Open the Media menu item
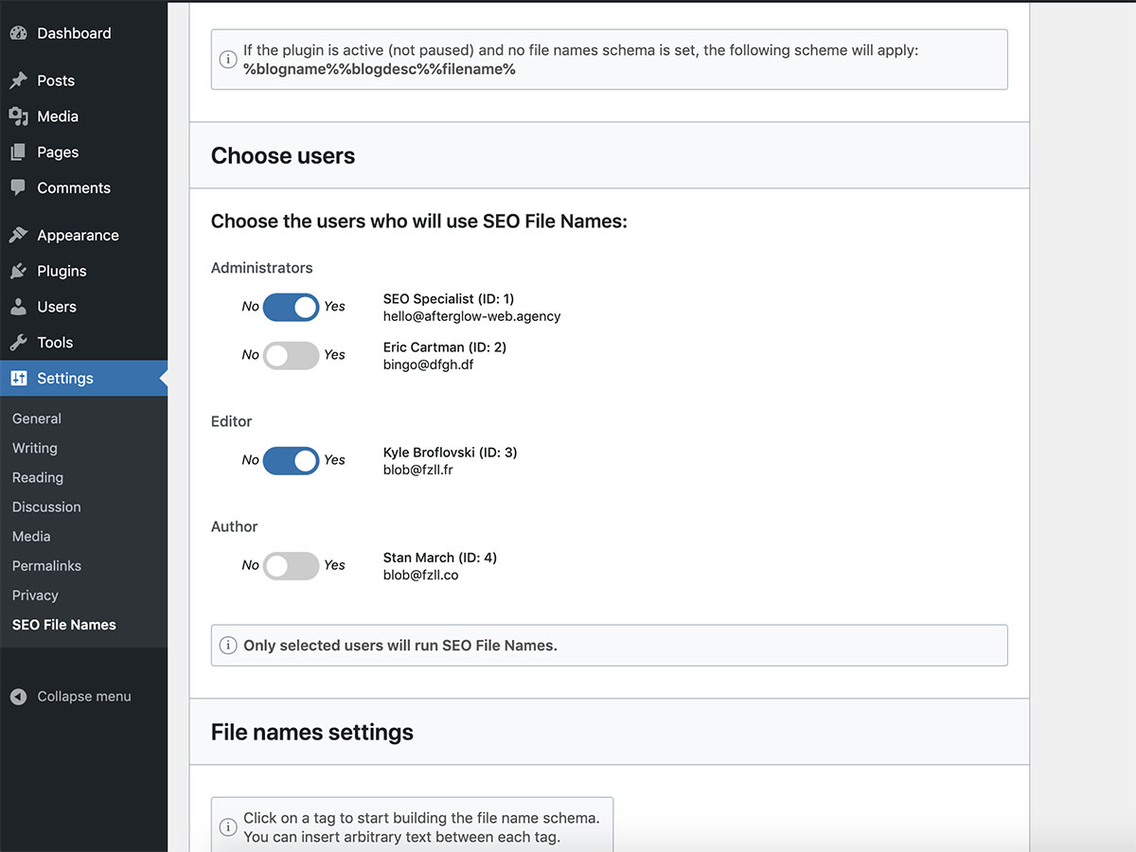This screenshot has width=1136, height=852. 83,116
